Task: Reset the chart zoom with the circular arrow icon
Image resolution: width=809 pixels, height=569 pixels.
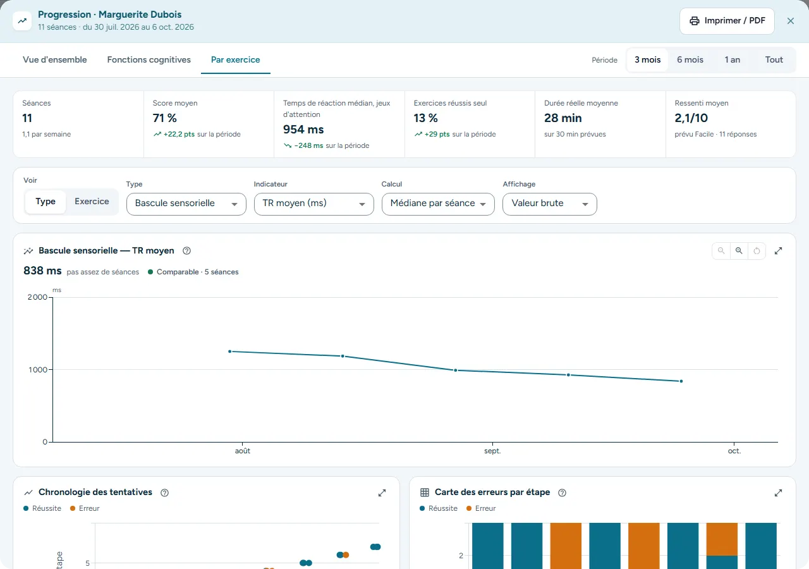Action: pos(757,251)
